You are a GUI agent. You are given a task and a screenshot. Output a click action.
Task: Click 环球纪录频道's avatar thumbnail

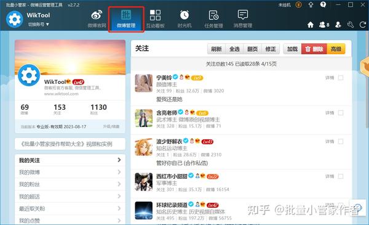click(x=144, y=210)
